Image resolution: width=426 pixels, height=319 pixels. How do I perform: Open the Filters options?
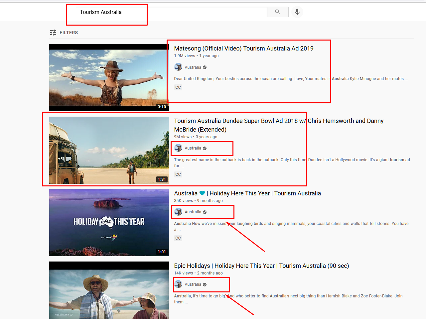(x=64, y=33)
